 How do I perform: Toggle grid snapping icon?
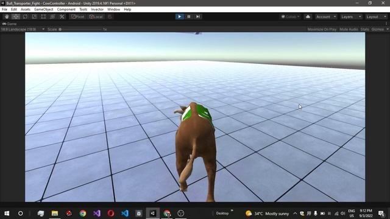(110, 16)
